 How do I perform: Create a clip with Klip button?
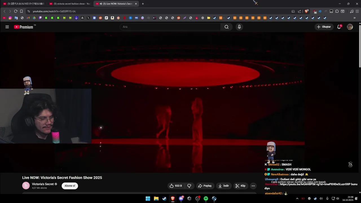pyautogui.click(x=240, y=186)
